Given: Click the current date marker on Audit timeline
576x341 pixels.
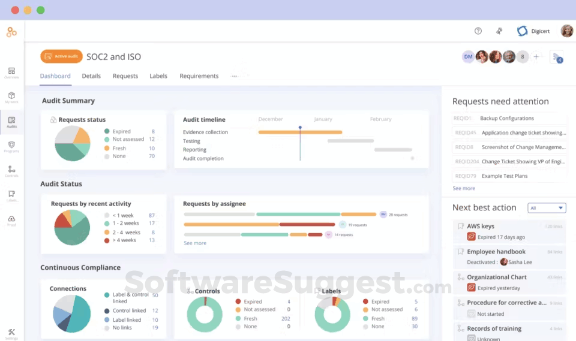Looking at the screenshot, I should pyautogui.click(x=300, y=128).
